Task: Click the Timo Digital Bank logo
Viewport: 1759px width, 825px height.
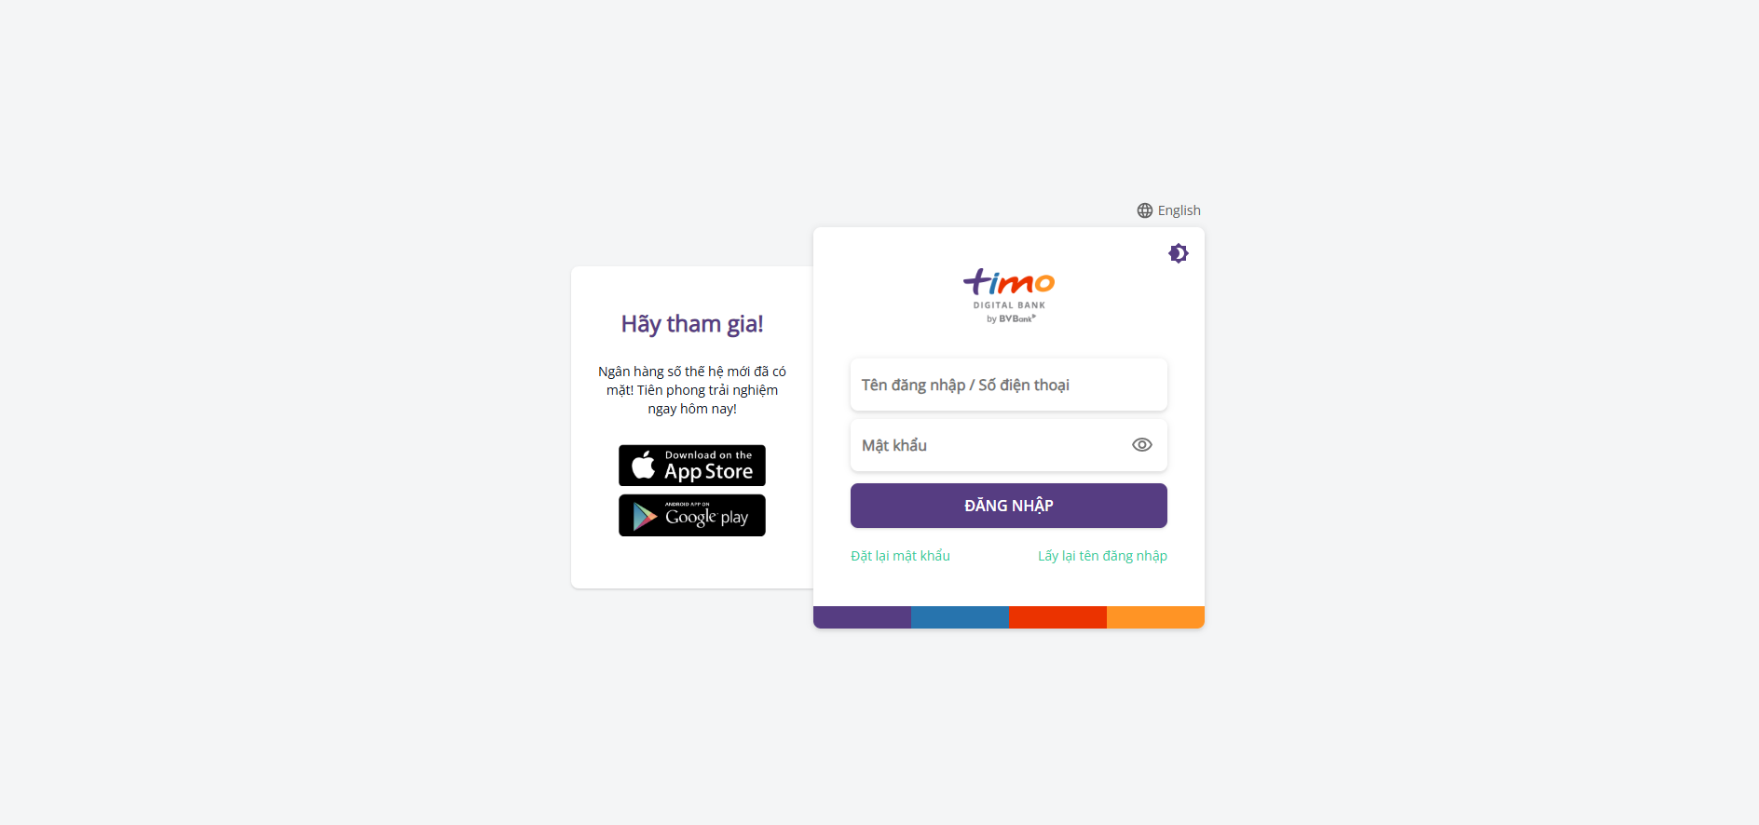Action: click(x=1009, y=296)
